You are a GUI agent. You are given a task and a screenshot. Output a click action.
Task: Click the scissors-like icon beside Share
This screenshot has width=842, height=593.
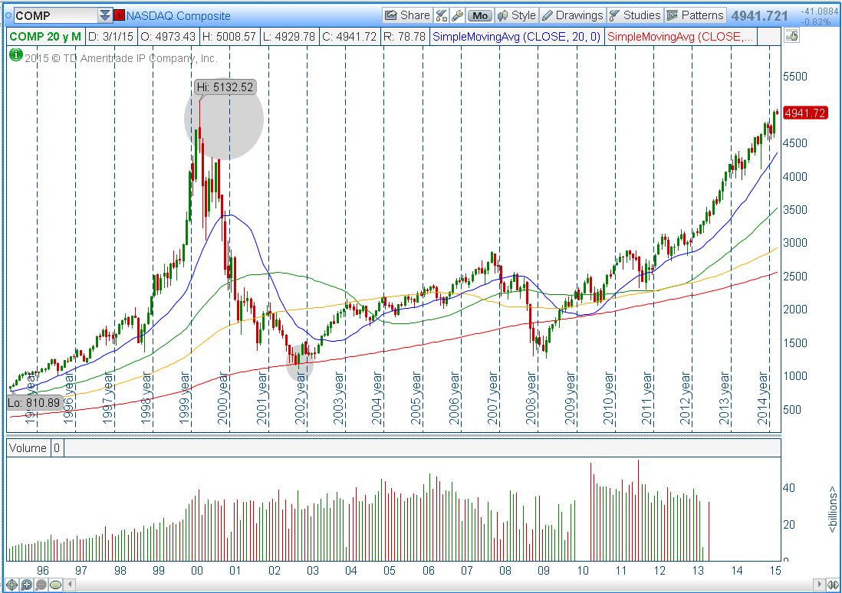[x=442, y=15]
